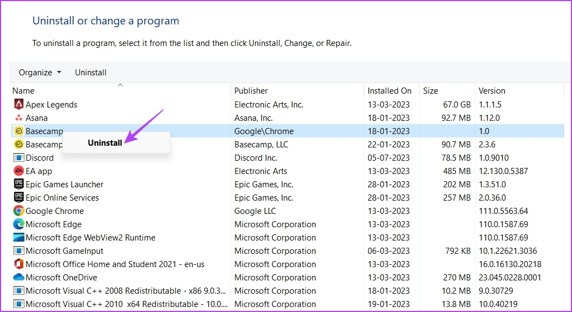572x312 pixels.
Task: Select the Microsoft Edge entry
Action: tap(54, 224)
